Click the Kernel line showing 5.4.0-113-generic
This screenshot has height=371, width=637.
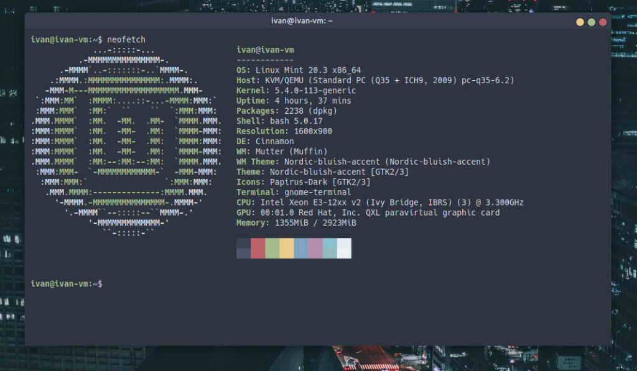click(x=297, y=91)
